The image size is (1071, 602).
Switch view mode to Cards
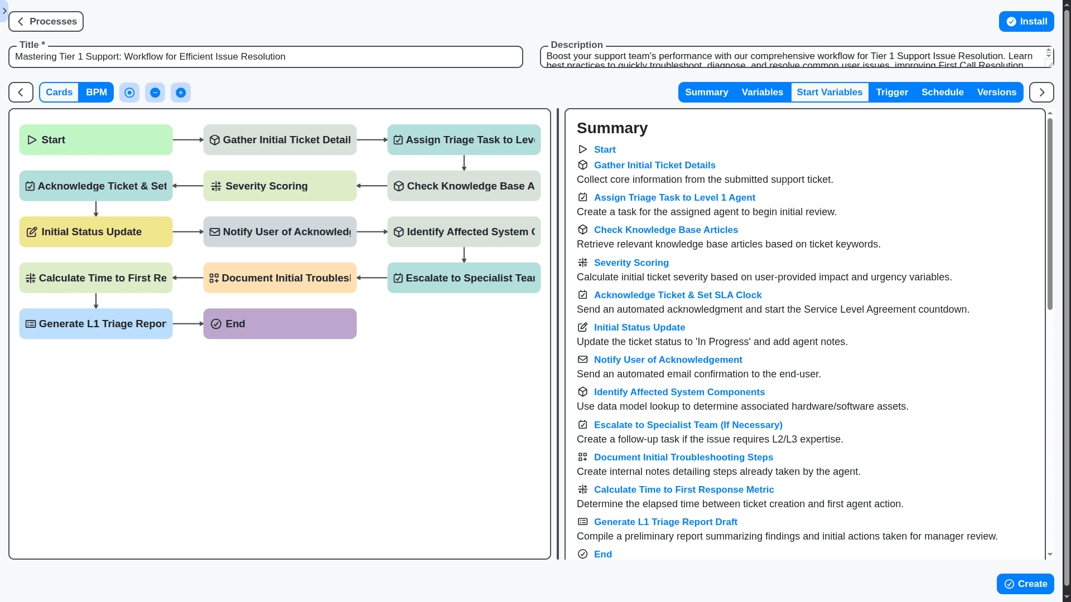click(x=59, y=92)
